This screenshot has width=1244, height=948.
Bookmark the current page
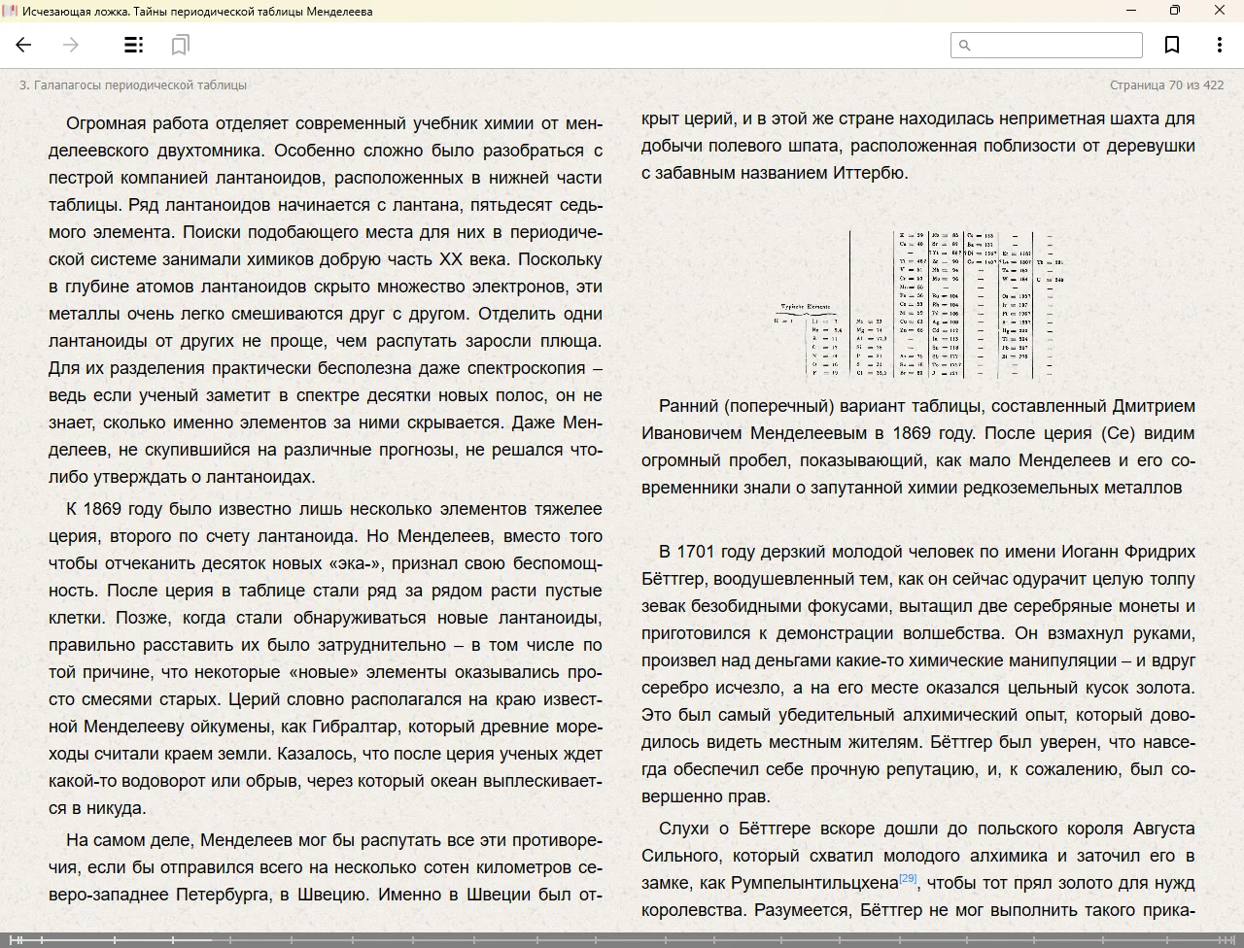tap(1172, 45)
